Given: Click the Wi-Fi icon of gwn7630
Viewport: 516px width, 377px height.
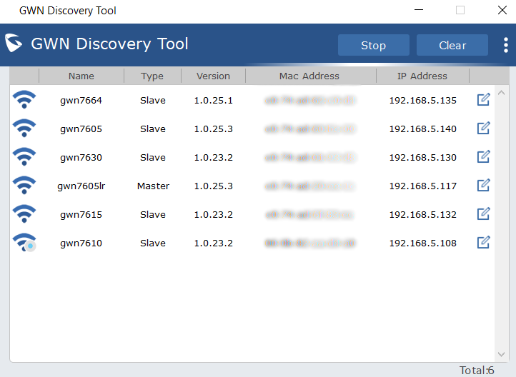Looking at the screenshot, I should [24, 157].
